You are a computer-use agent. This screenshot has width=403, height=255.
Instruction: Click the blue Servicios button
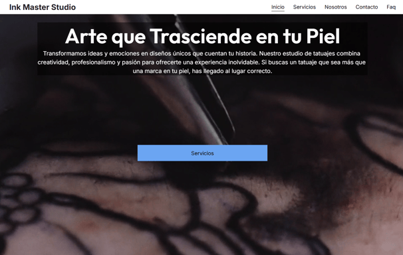(x=202, y=153)
